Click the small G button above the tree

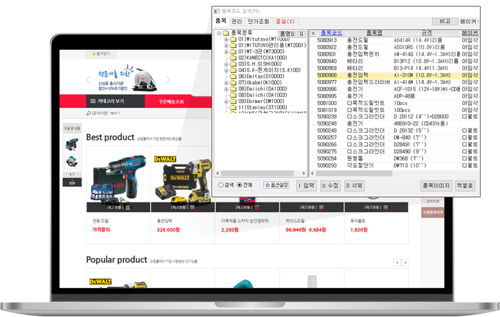click(301, 34)
